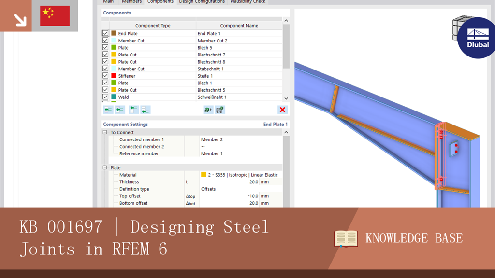Click the Blech 1 name cell
The height and width of the screenshot is (278, 495).
[x=239, y=83]
